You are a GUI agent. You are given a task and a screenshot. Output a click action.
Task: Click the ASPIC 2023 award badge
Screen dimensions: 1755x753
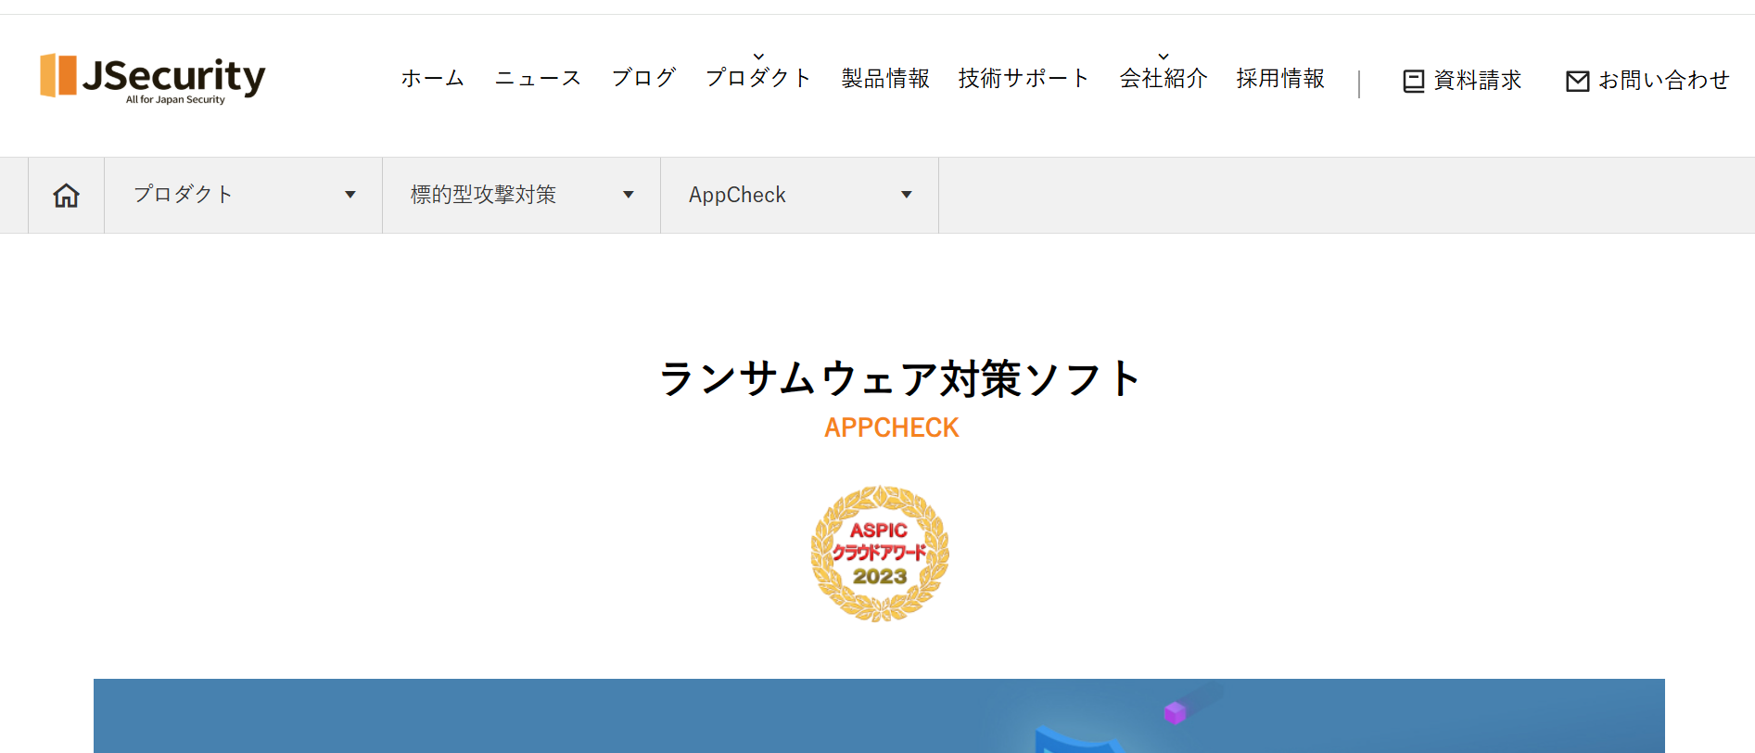[x=880, y=554]
